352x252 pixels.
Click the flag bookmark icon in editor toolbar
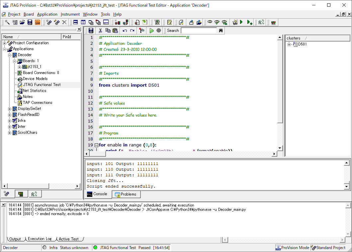pyautogui.click(x=142, y=31)
